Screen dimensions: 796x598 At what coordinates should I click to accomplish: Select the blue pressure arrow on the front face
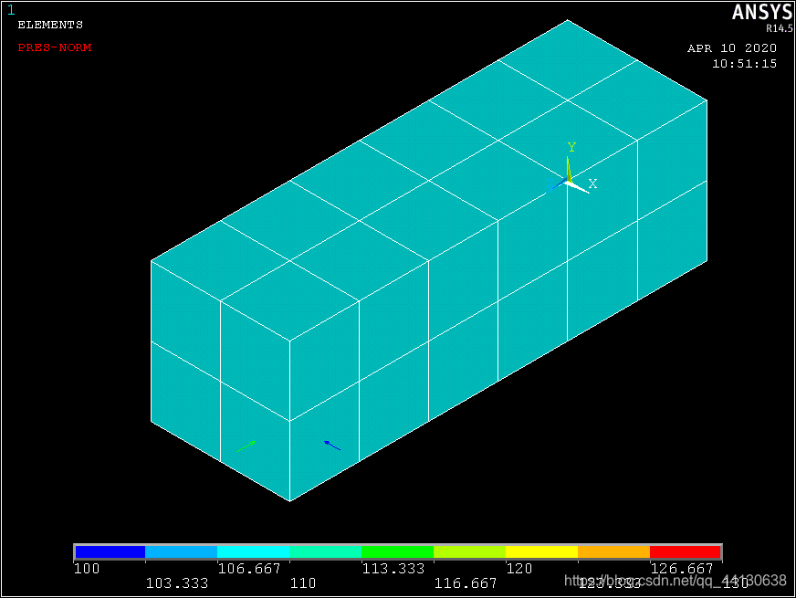tap(332, 446)
